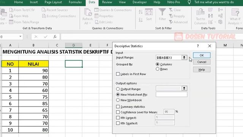Check the Kth Largest option
This screenshot has width=243, height=137.
click(118, 118)
